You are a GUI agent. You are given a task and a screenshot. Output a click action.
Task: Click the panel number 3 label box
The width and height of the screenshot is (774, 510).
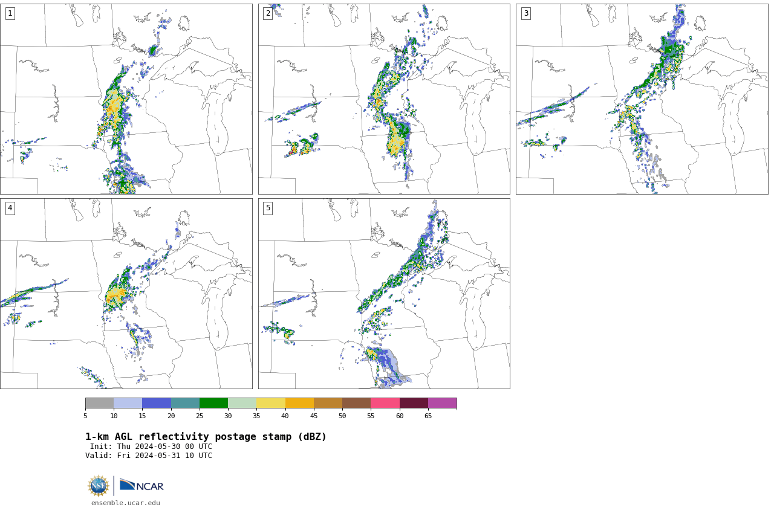point(525,13)
